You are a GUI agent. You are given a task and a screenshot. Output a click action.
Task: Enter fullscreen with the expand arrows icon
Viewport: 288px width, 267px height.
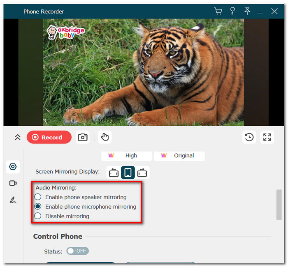point(267,137)
